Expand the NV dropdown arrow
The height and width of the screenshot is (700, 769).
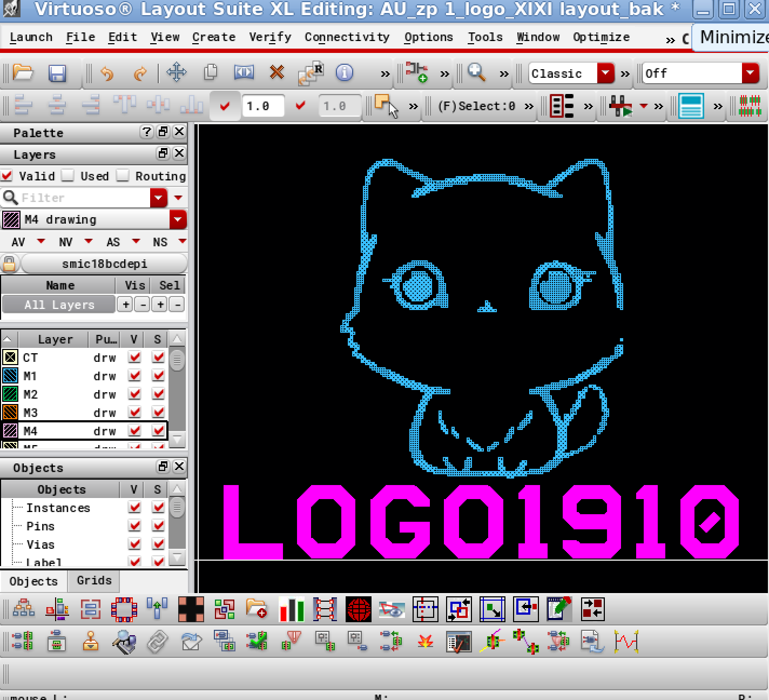pyautogui.click(x=89, y=241)
